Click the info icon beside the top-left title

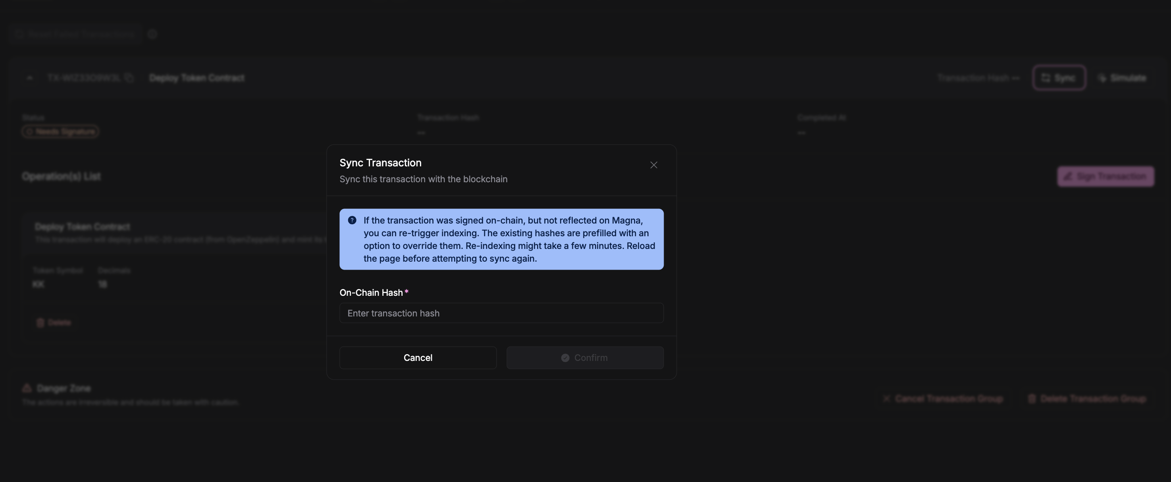pos(153,34)
